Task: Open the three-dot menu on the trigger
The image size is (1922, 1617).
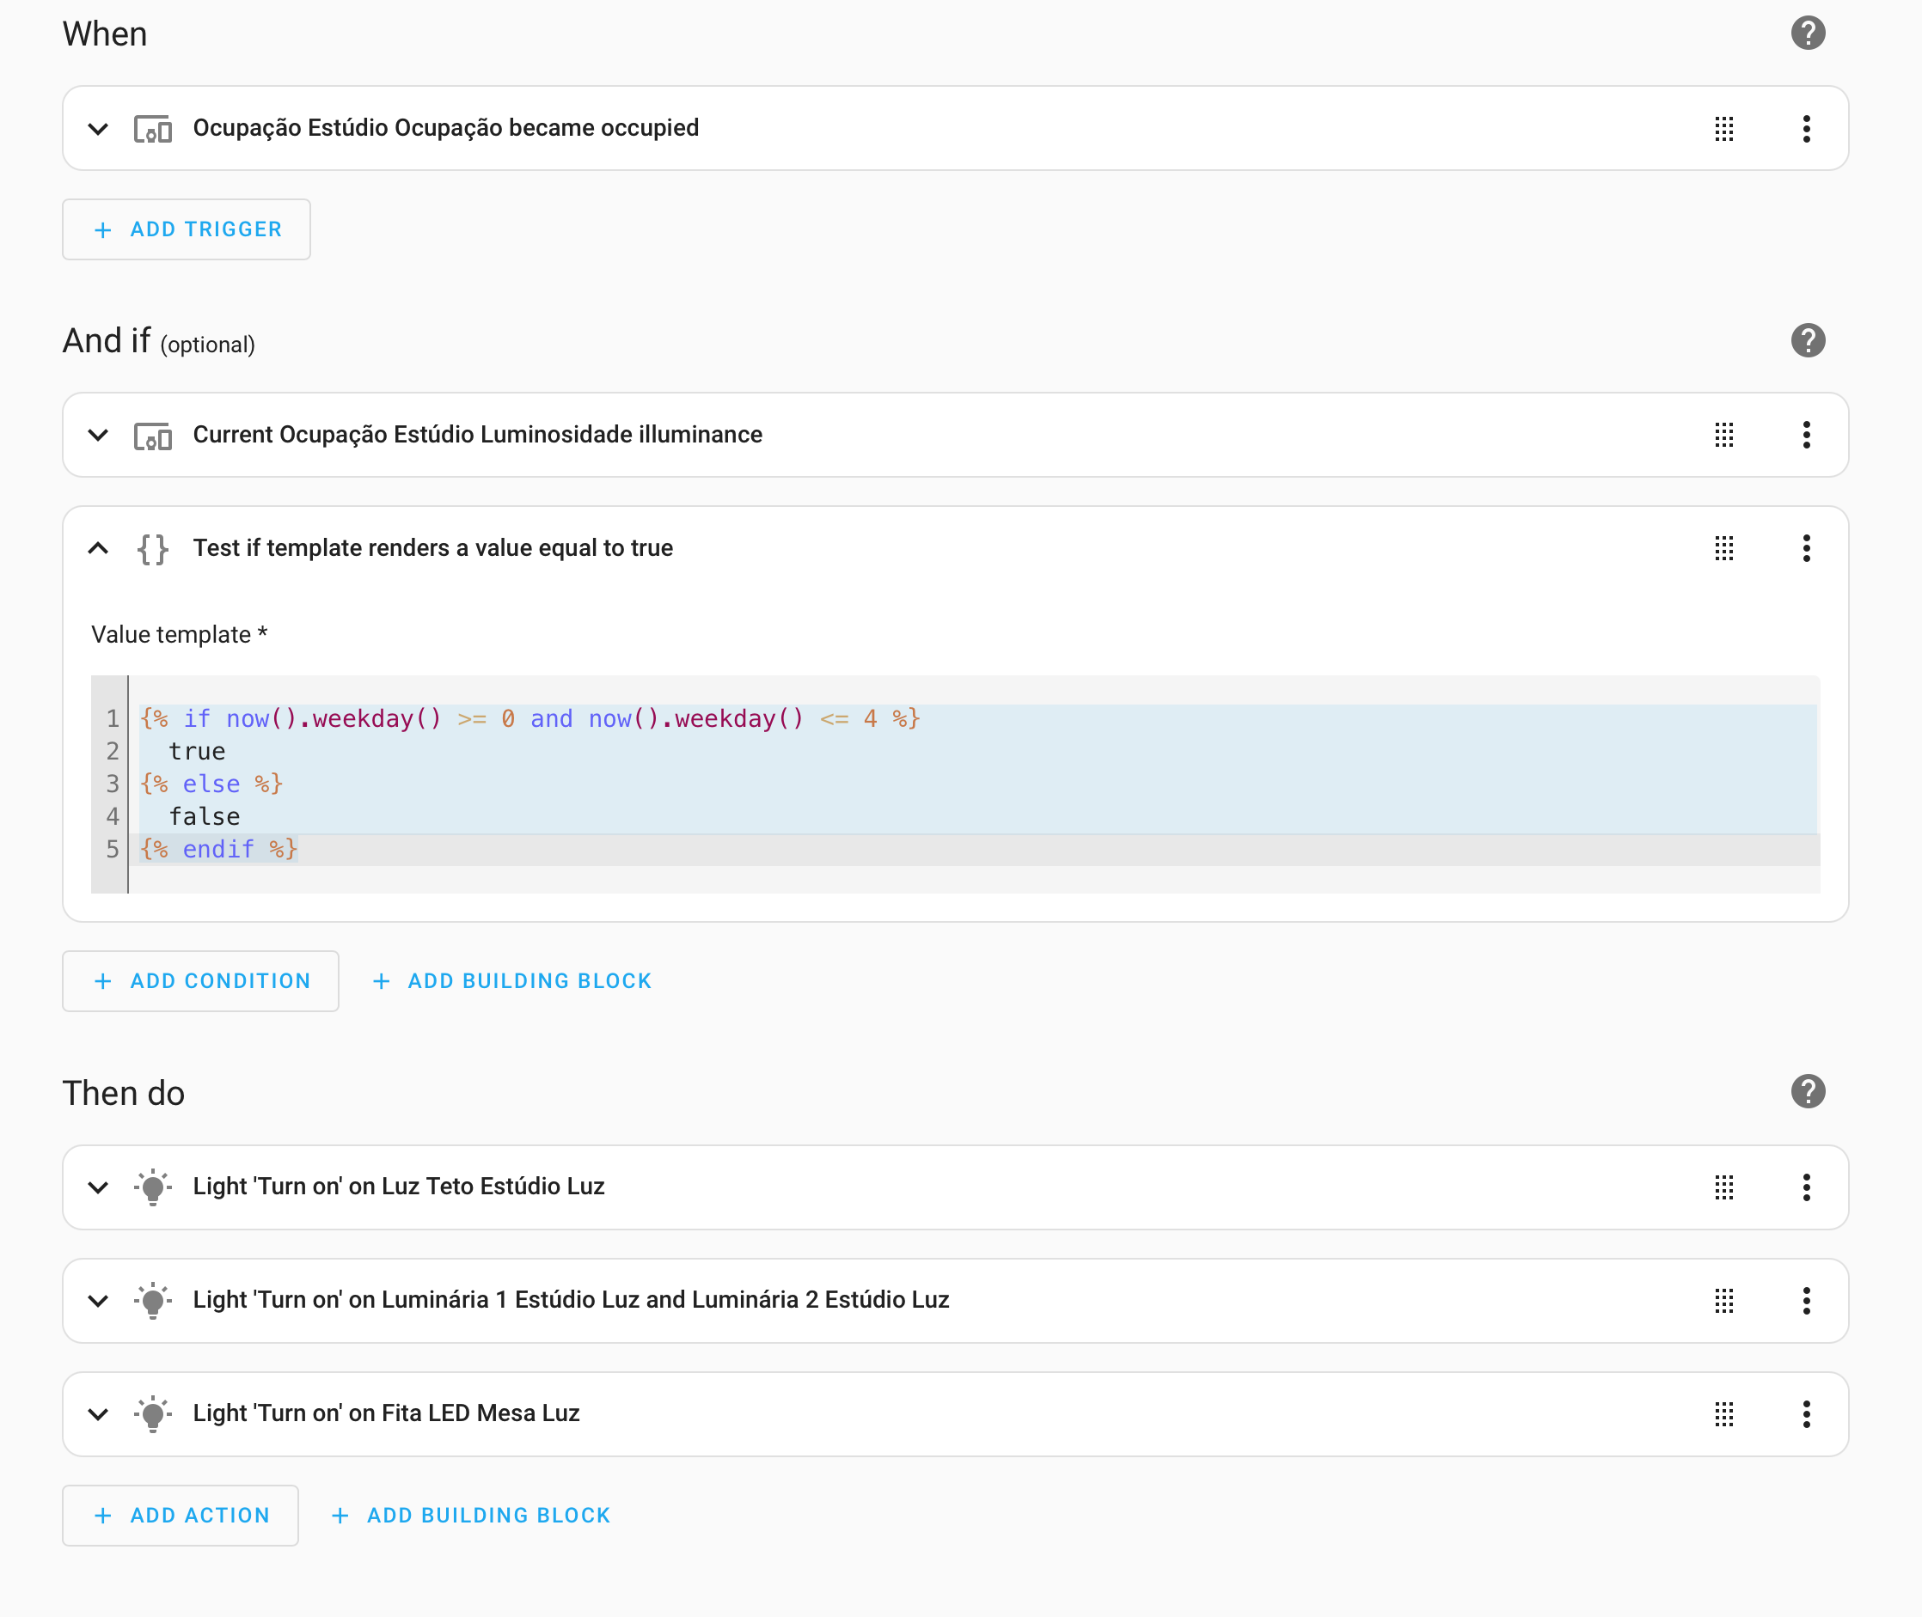Action: tap(1806, 129)
